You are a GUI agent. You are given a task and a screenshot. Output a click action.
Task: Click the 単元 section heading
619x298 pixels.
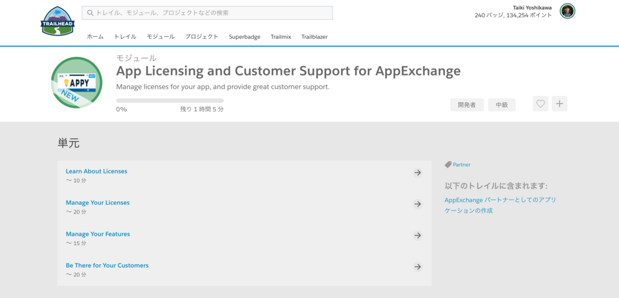coord(69,143)
